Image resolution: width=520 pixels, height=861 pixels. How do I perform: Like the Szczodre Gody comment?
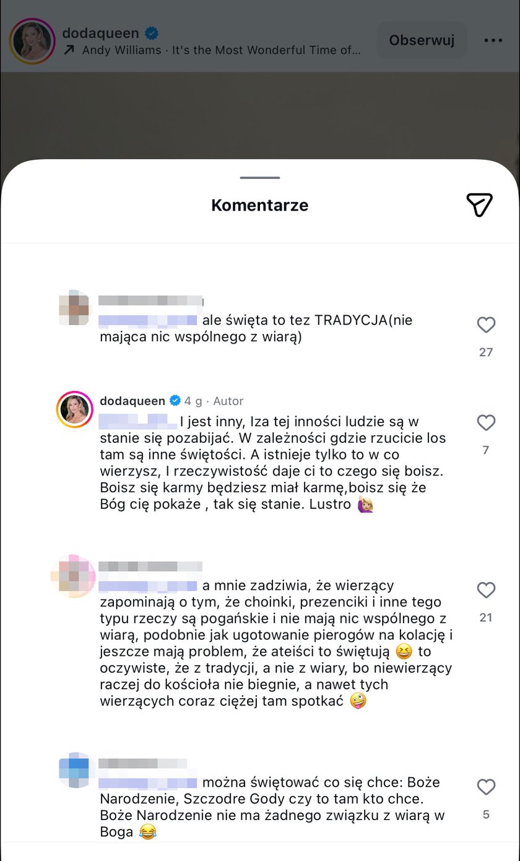click(486, 787)
